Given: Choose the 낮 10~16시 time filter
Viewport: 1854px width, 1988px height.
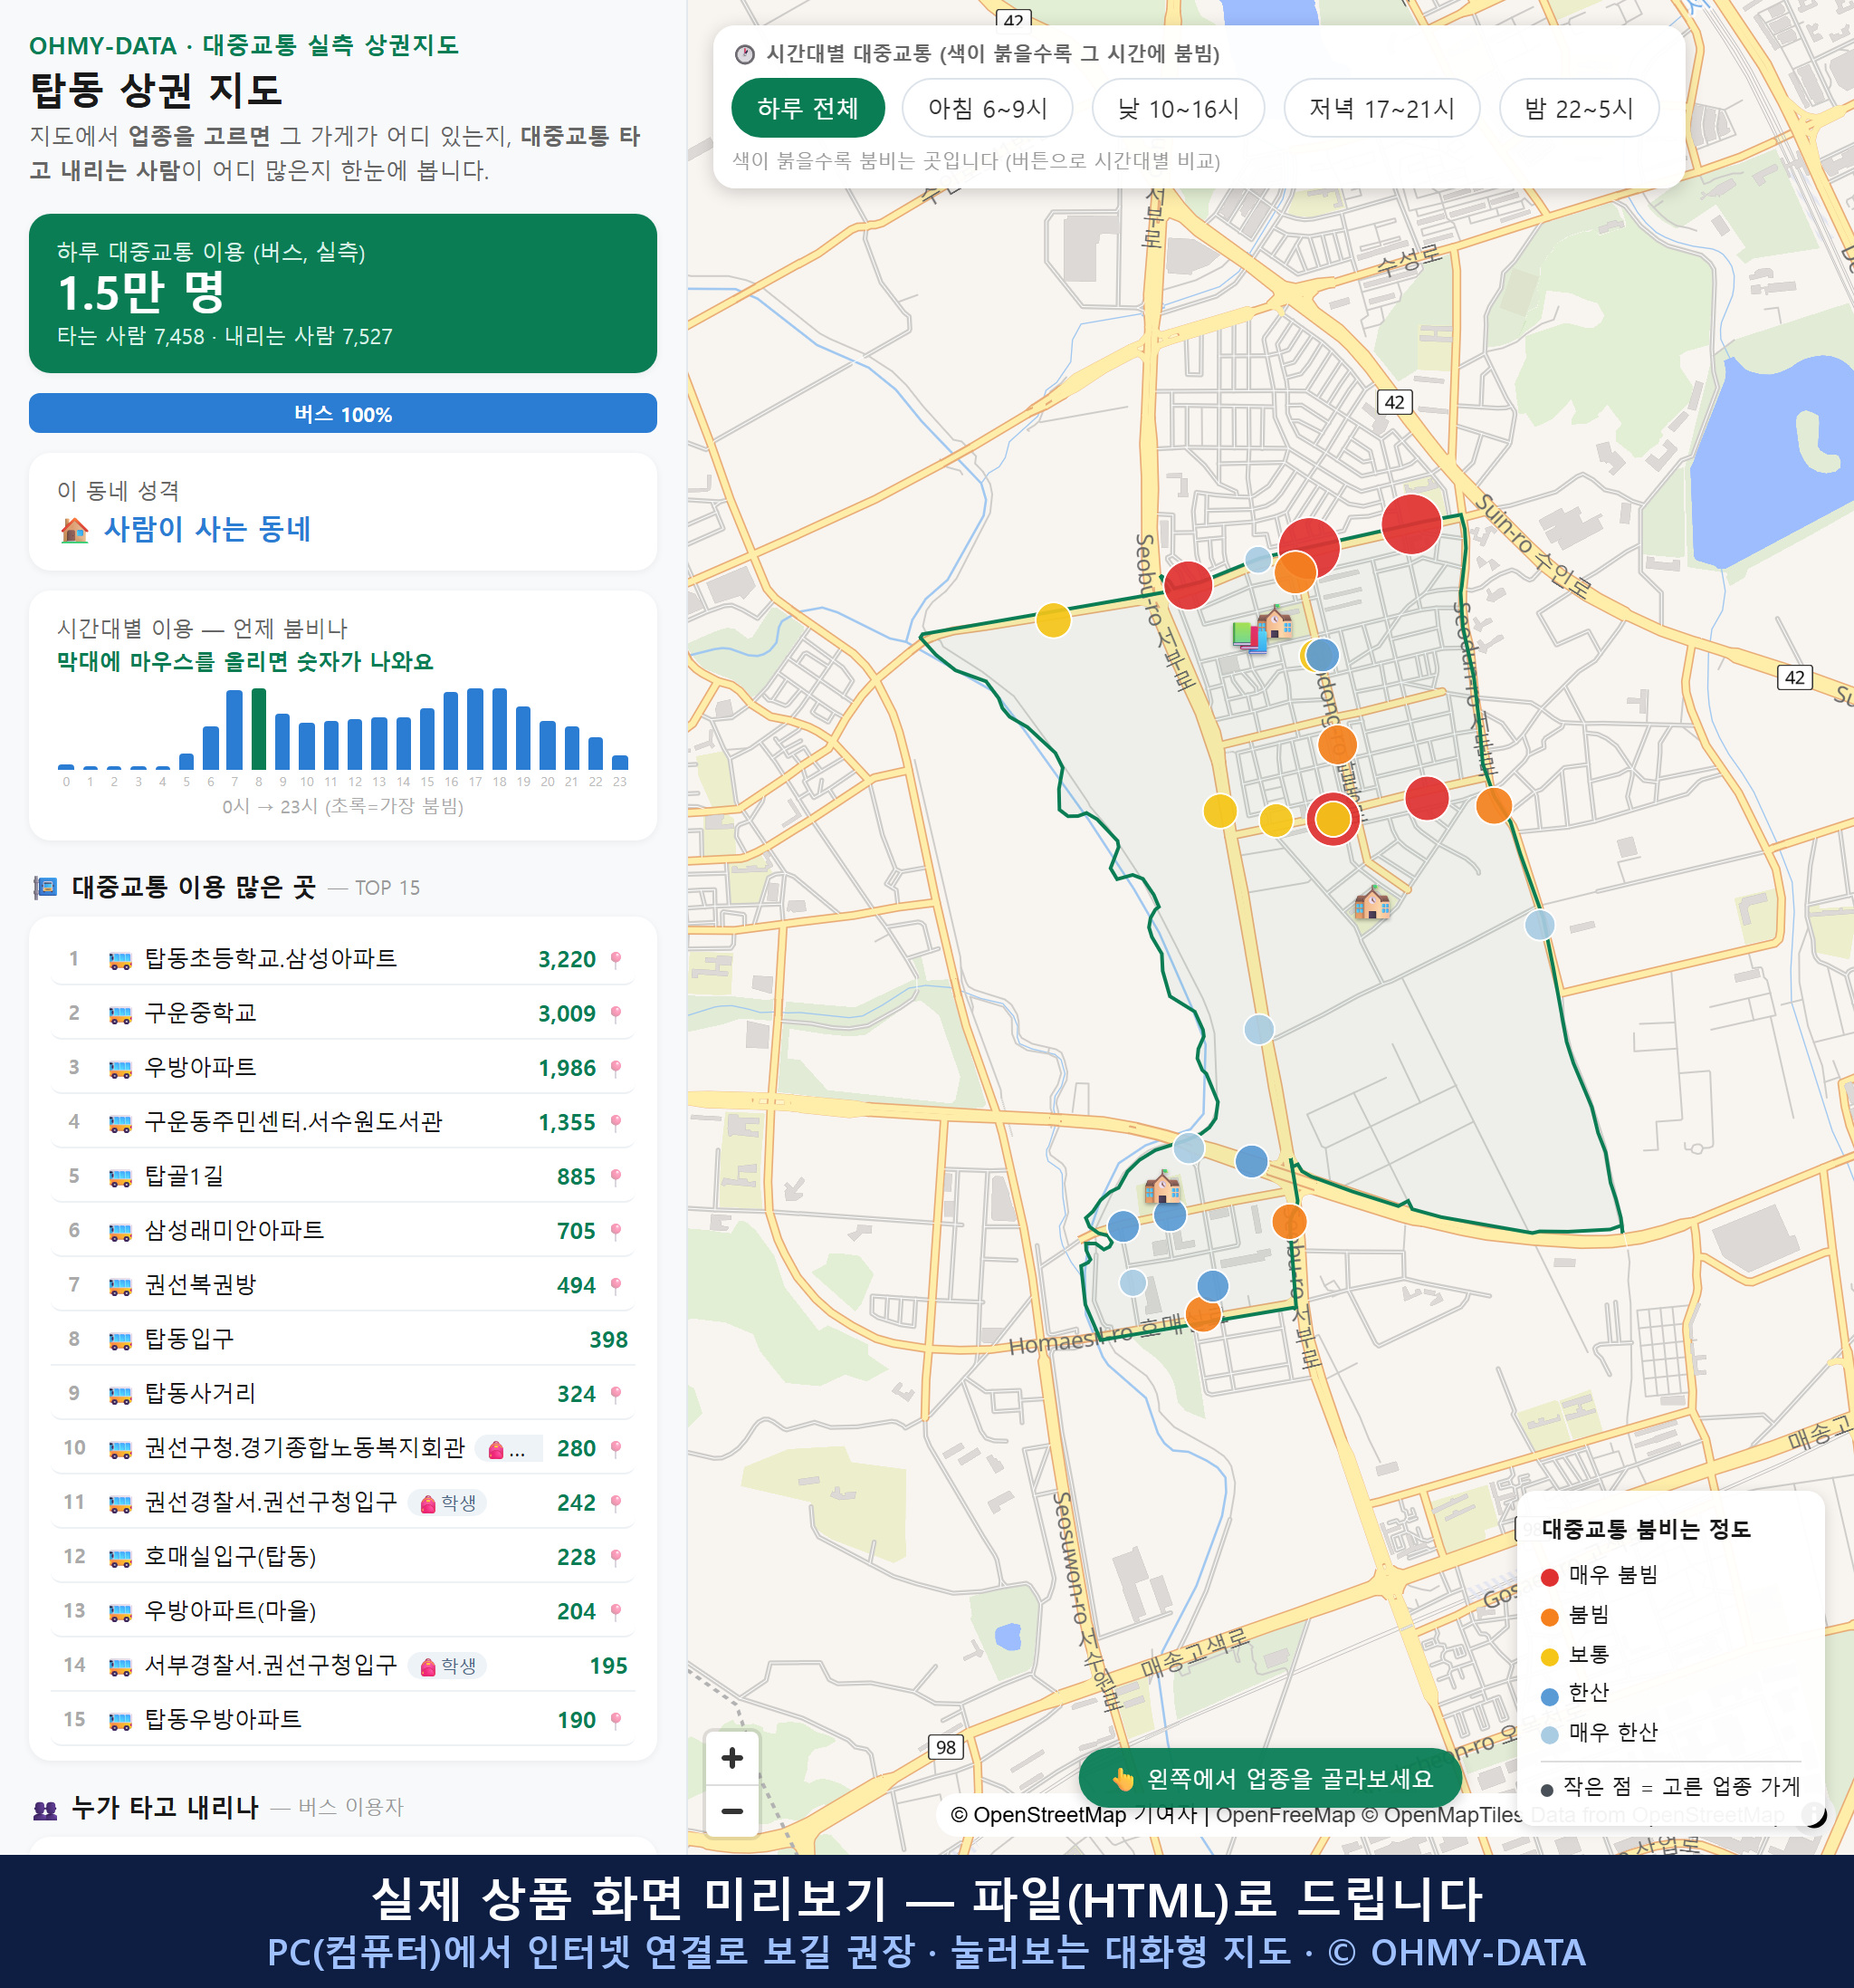Looking at the screenshot, I should 1179,108.
